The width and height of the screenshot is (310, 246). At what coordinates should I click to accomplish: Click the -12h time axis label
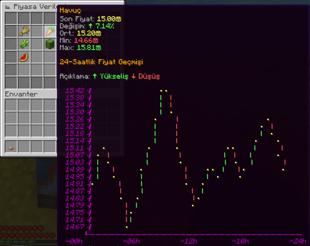(188, 241)
